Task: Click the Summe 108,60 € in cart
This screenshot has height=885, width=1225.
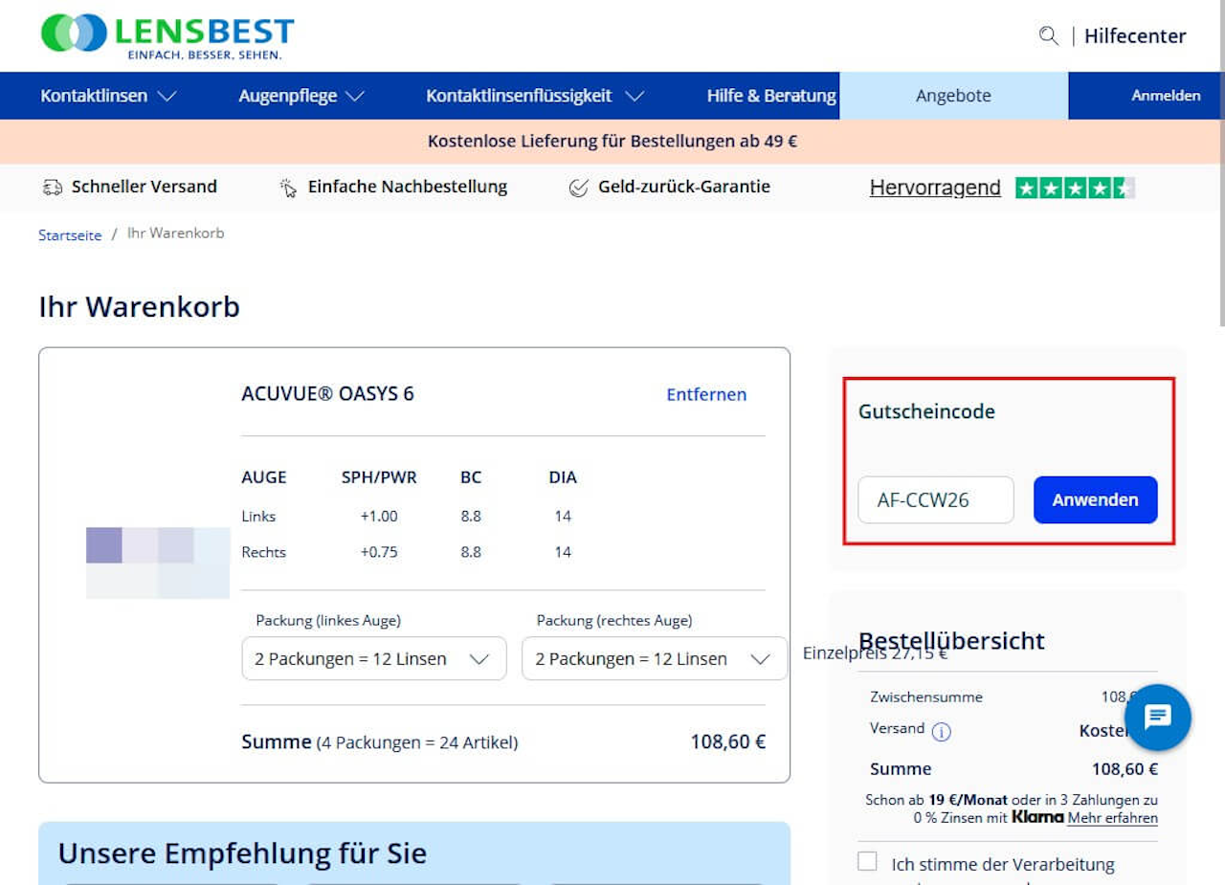Action: [728, 742]
